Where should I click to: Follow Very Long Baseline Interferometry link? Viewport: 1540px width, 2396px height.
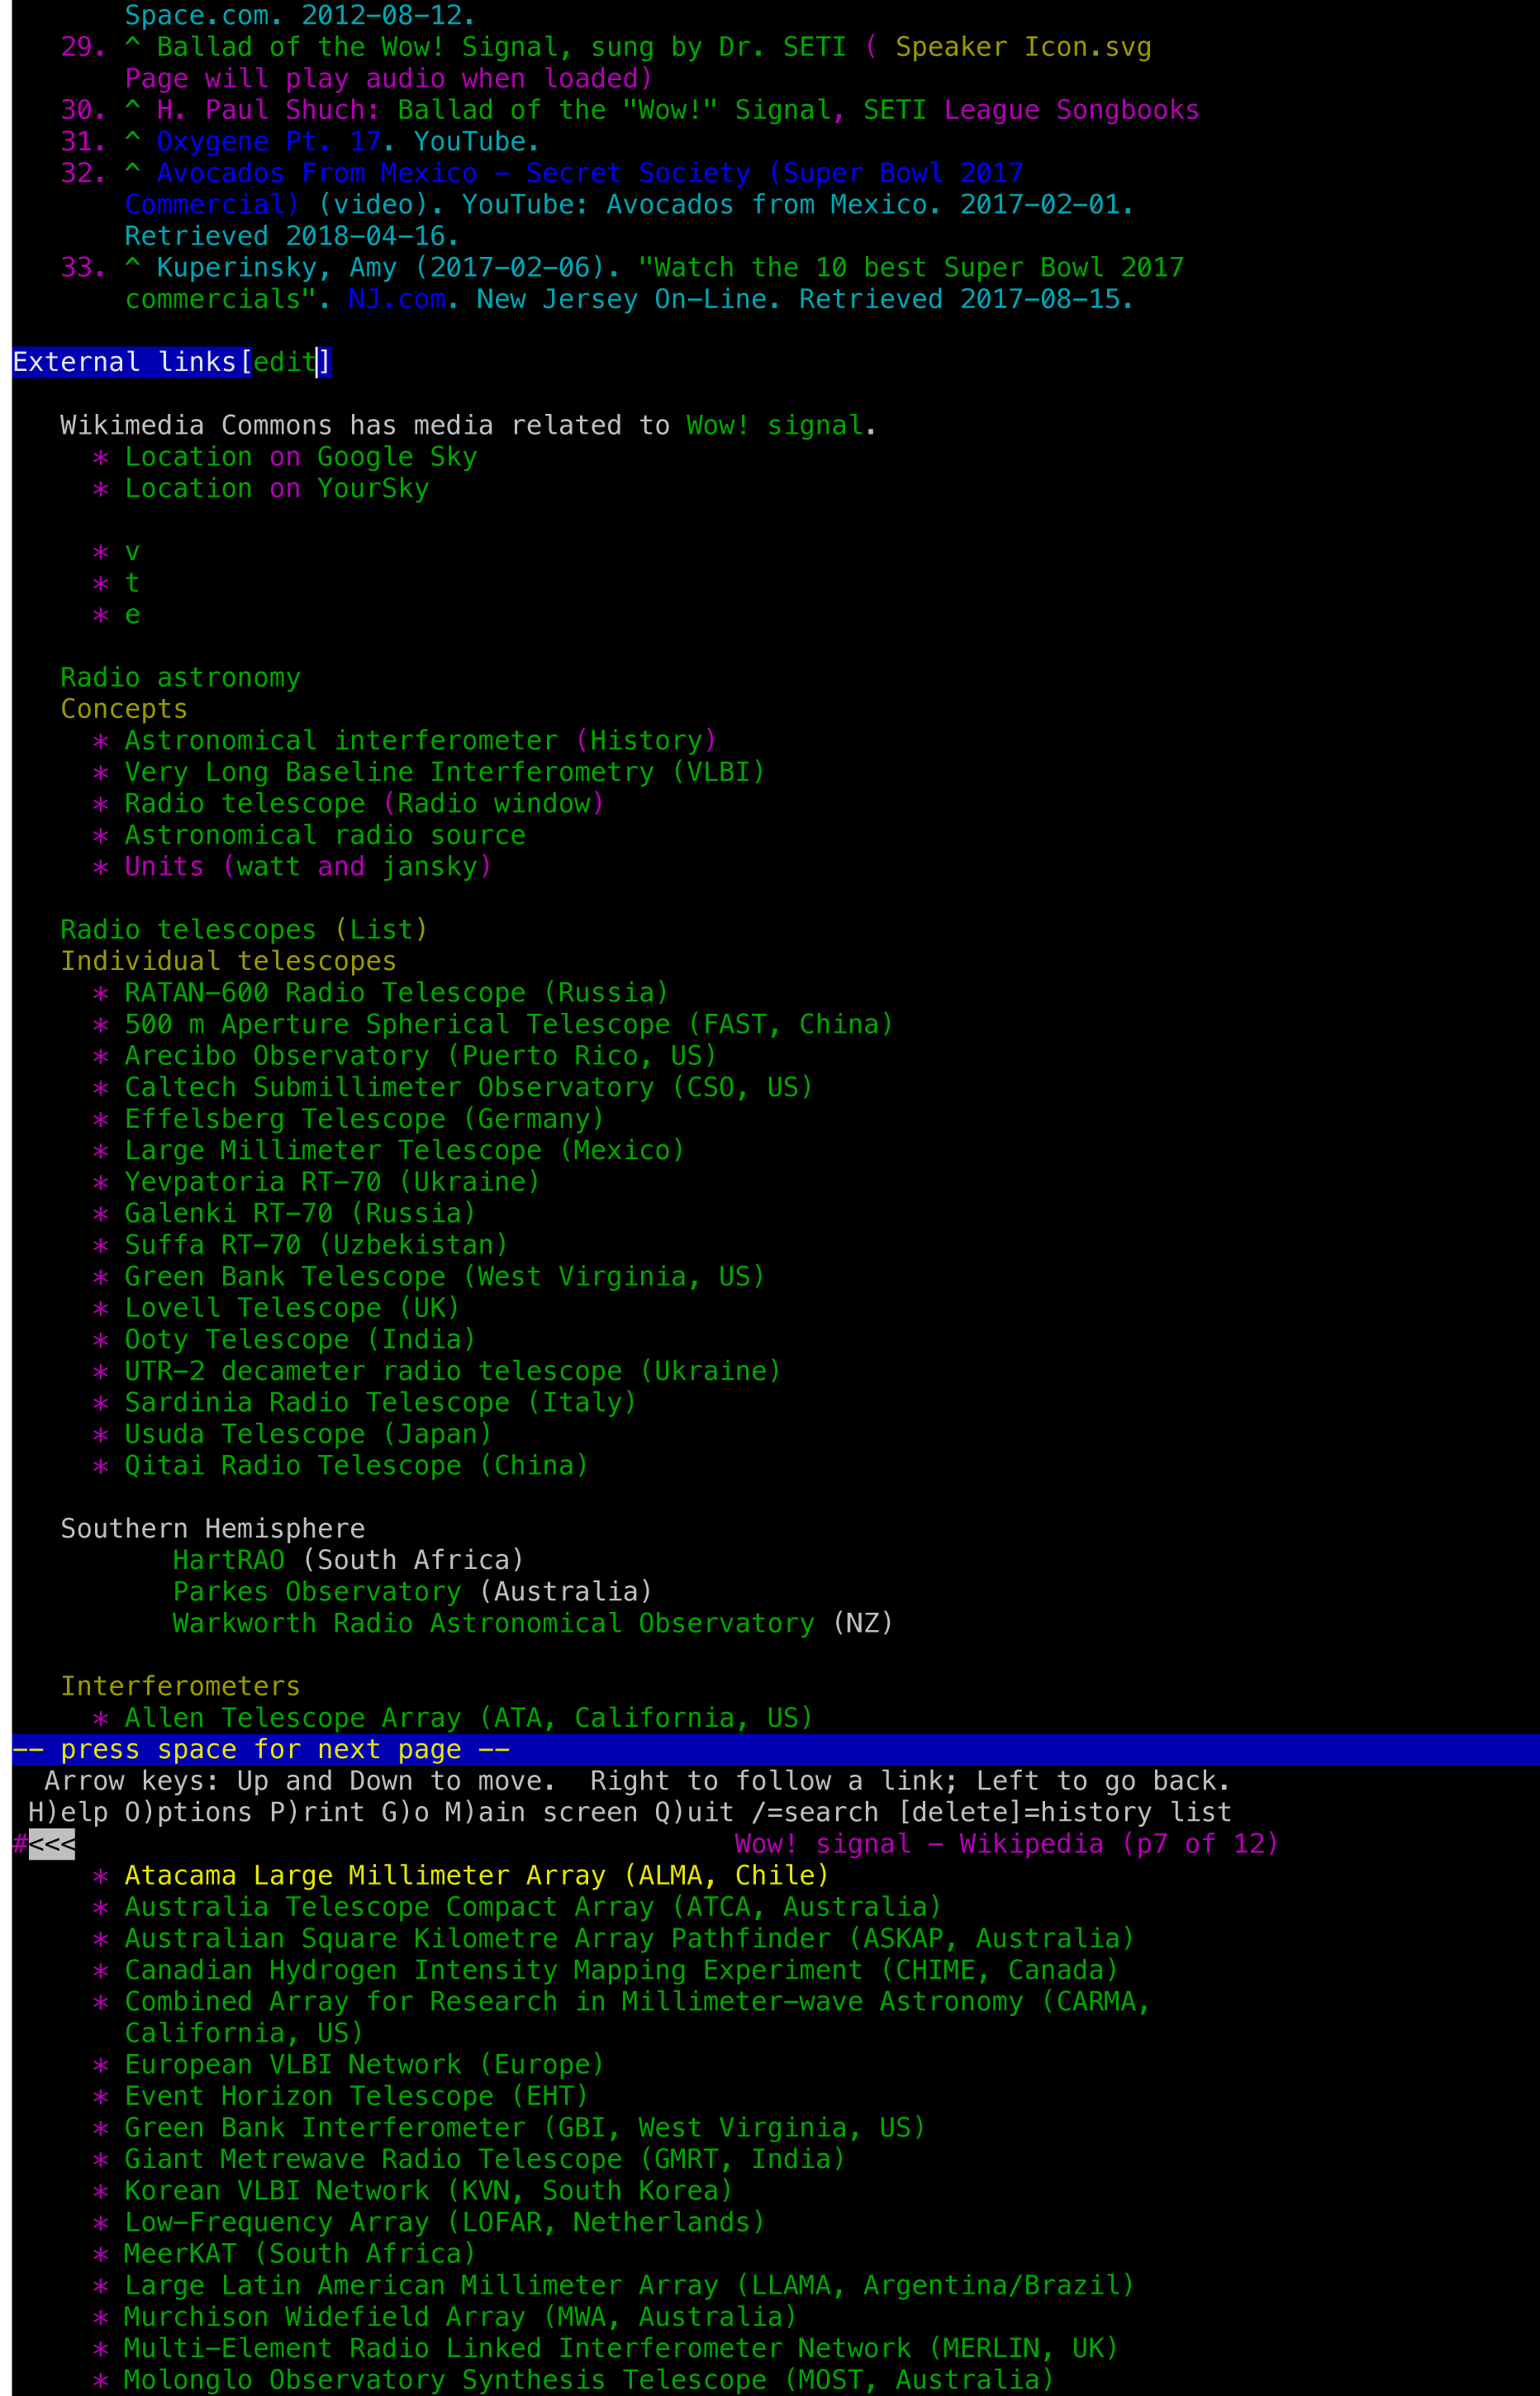coord(445,772)
